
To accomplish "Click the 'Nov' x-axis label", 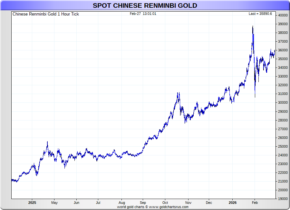I will [x=188, y=203].
